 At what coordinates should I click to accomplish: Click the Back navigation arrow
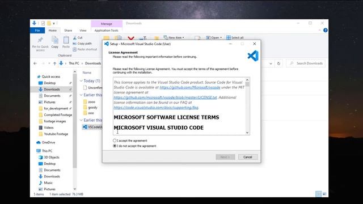35,63
